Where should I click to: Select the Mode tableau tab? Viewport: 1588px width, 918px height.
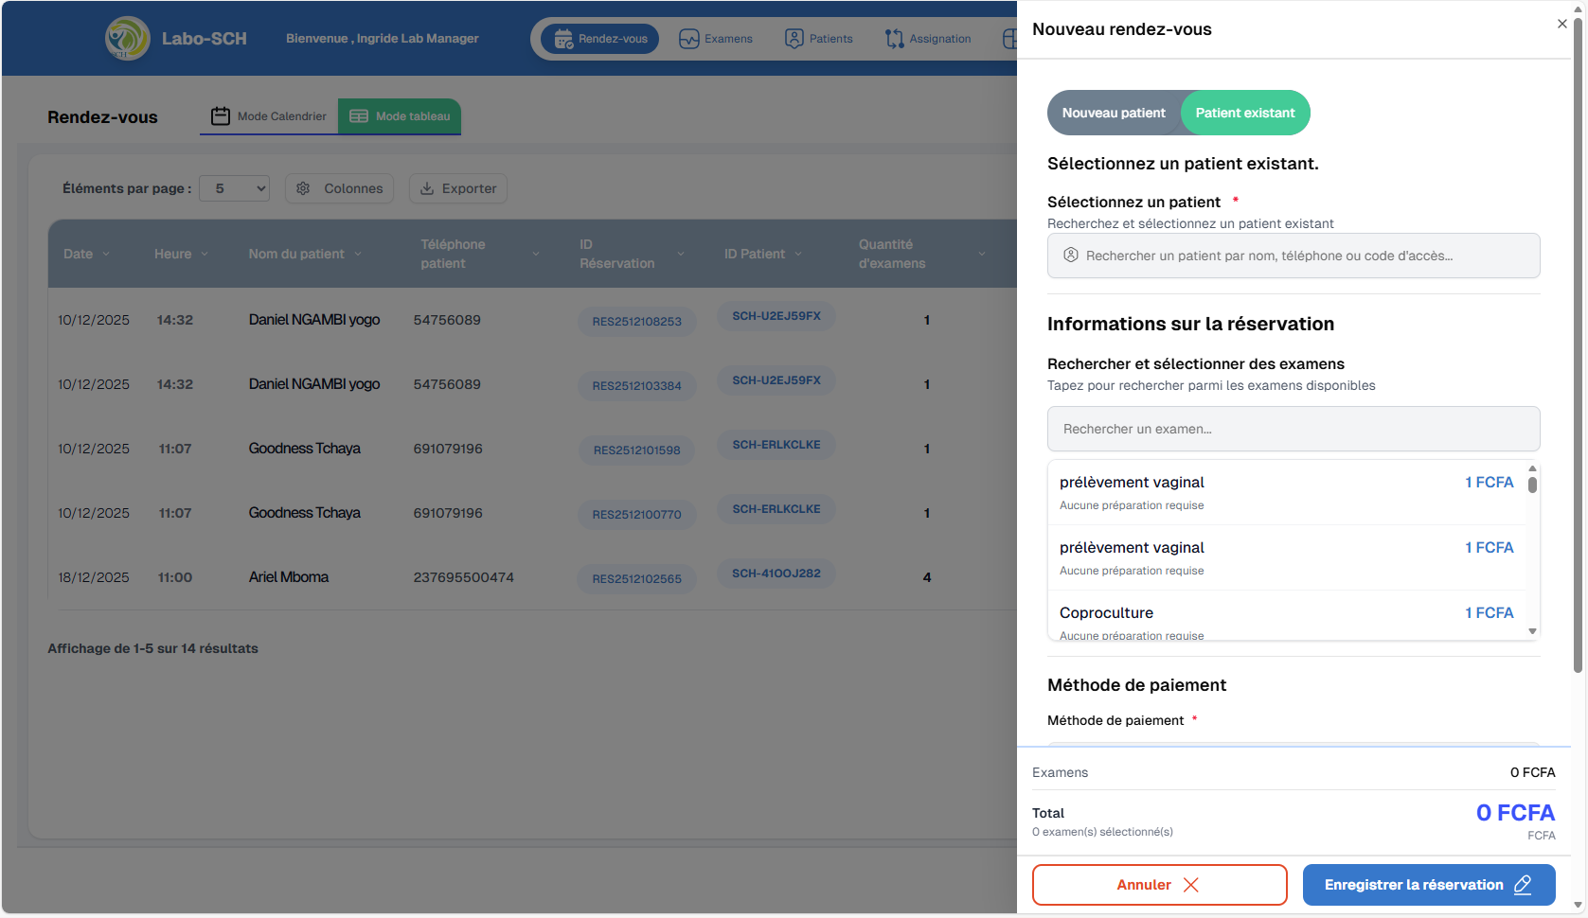[x=399, y=115]
